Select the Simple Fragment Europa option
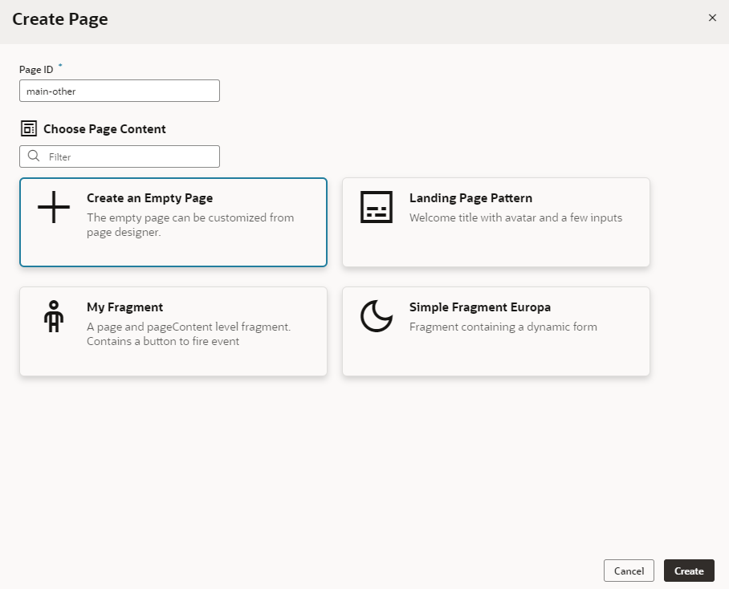Screen dimensions: 729x589 click(x=495, y=331)
